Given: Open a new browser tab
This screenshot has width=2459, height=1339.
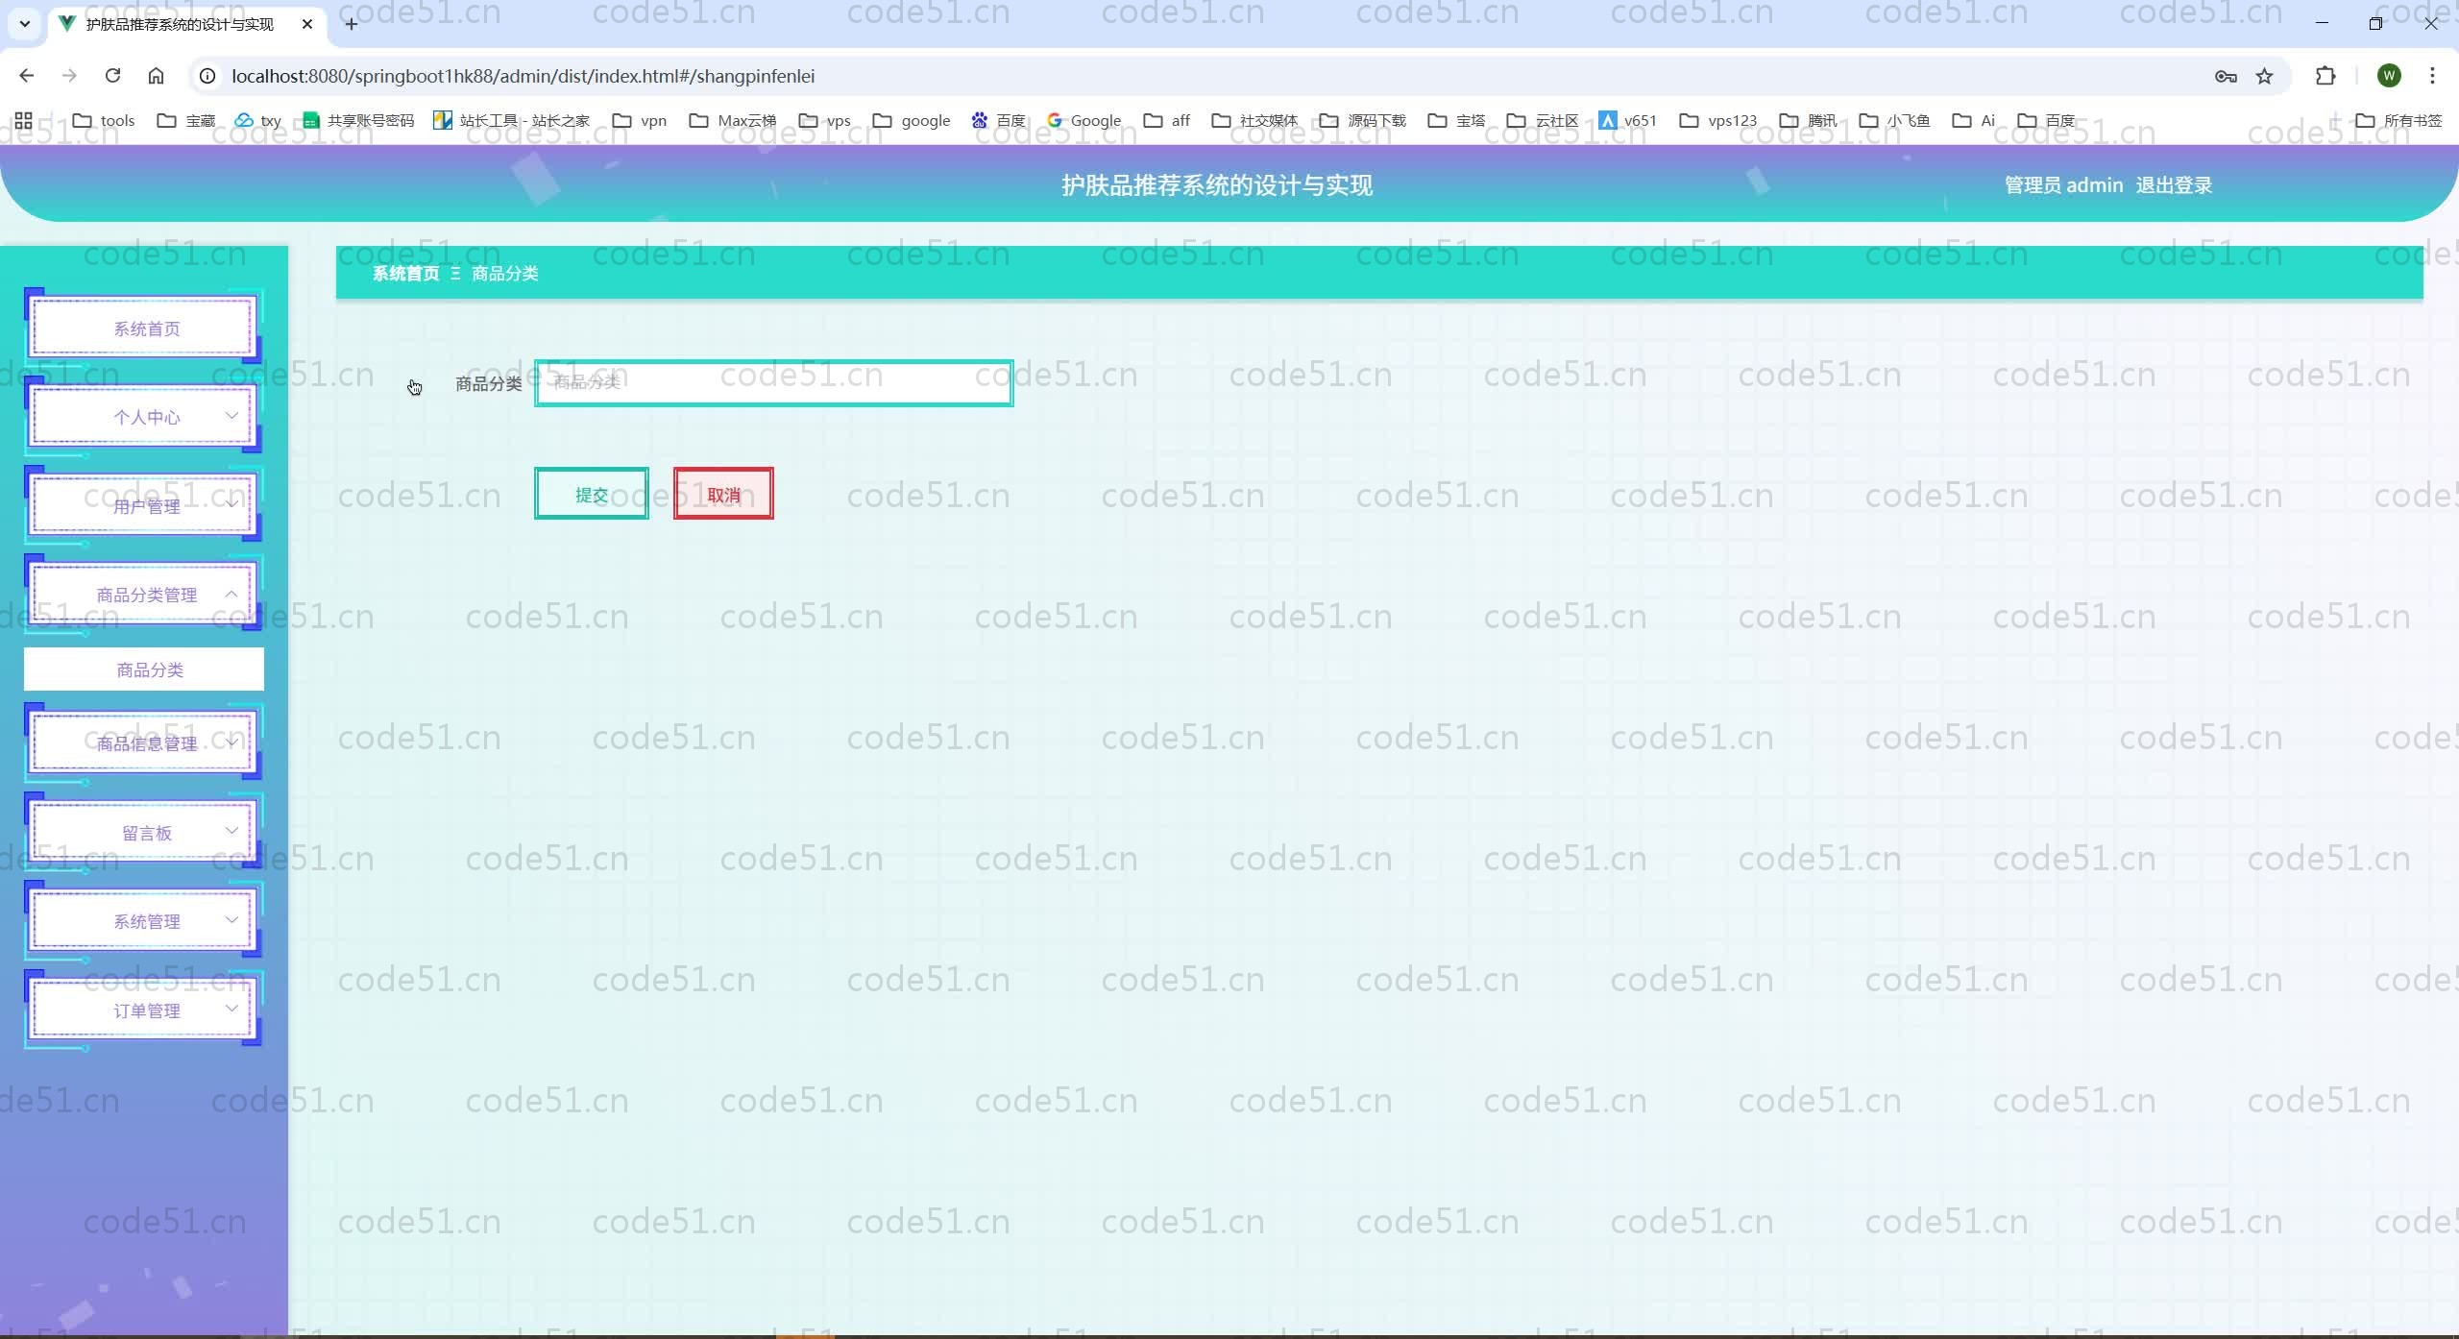Looking at the screenshot, I should click(352, 24).
